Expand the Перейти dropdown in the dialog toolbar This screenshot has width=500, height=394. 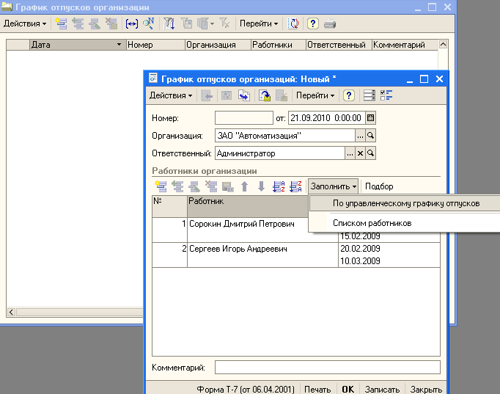pos(315,95)
